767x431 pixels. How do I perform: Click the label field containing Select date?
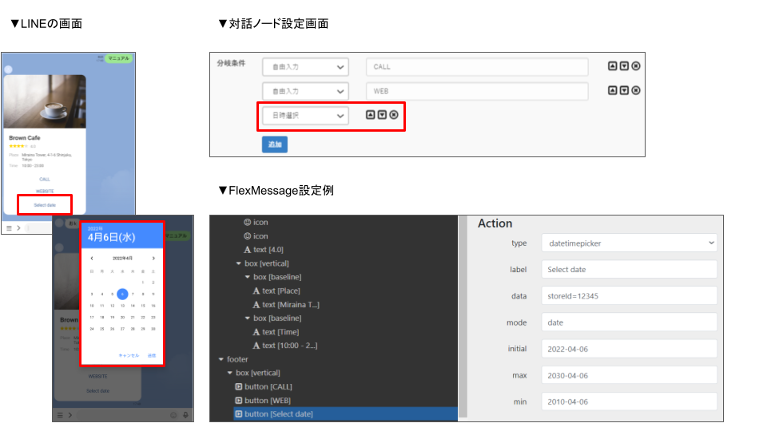629,270
